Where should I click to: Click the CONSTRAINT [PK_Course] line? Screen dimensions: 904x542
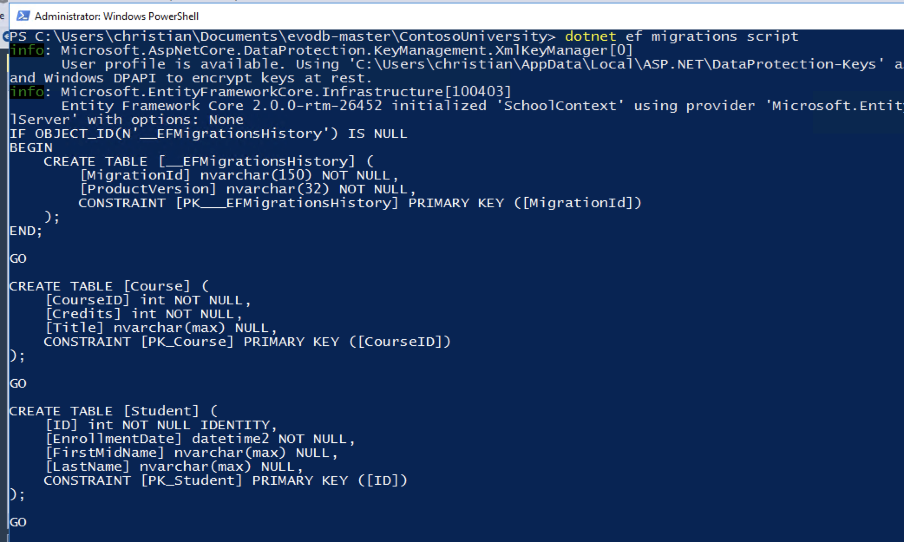tap(248, 342)
